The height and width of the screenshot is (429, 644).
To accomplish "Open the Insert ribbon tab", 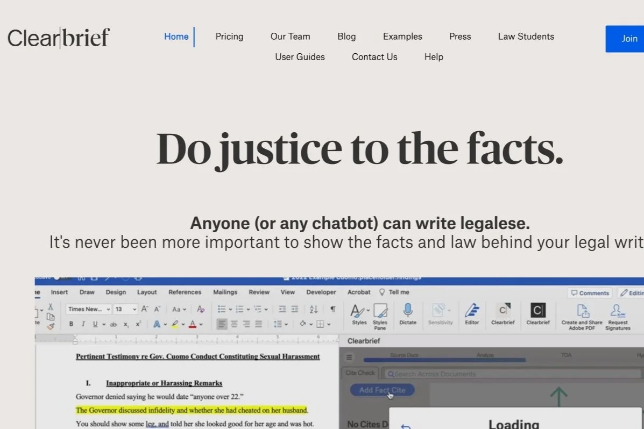I will coord(59,292).
